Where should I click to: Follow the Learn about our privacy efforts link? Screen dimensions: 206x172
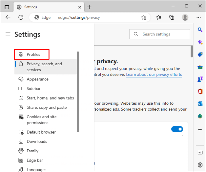[x=154, y=75]
